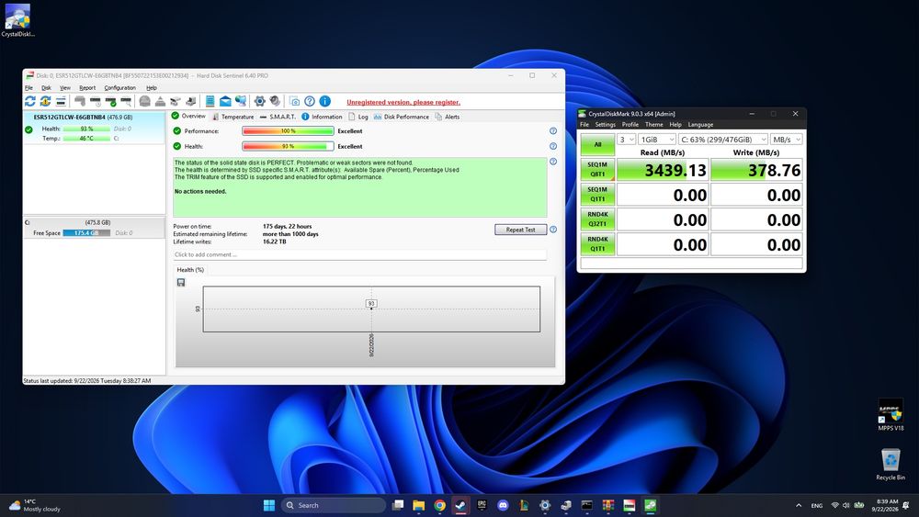The image size is (919, 517).
Task: Open the CrystalDiskInfo desktop shortcut
Action: click(17, 20)
